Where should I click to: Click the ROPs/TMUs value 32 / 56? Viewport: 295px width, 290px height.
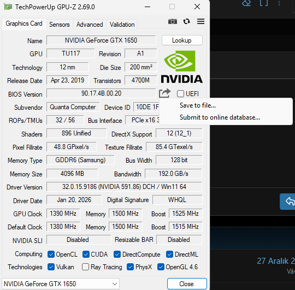point(65,120)
